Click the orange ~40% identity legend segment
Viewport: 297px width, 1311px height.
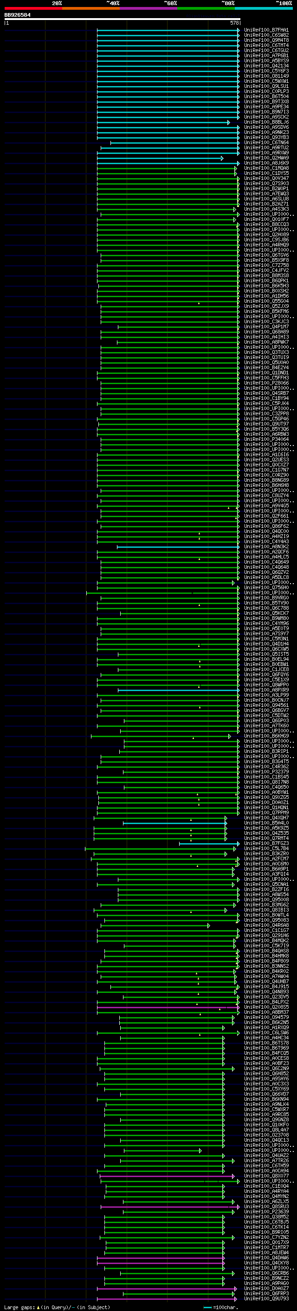(x=91, y=8)
